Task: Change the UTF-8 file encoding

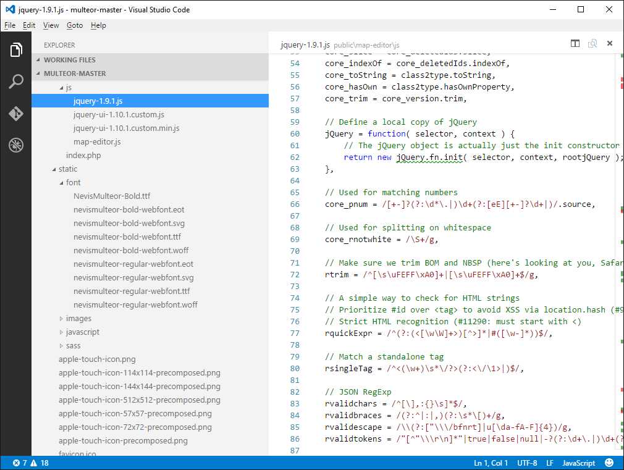Action: (527, 463)
